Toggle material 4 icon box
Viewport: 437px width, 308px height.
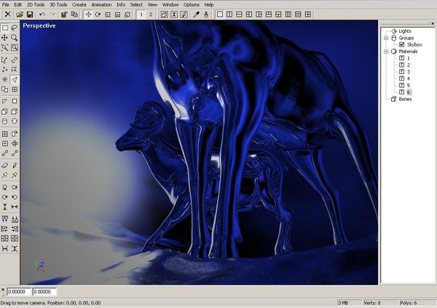401,78
